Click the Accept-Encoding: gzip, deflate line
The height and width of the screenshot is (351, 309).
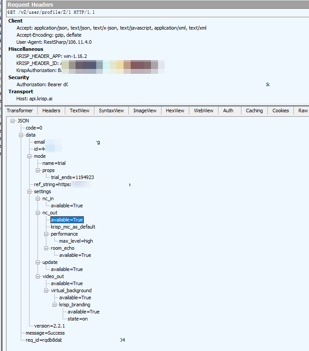point(49,35)
